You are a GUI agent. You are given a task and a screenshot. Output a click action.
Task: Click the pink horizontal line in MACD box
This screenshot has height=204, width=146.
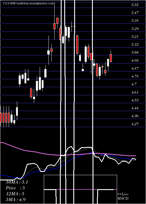(x=86, y=189)
